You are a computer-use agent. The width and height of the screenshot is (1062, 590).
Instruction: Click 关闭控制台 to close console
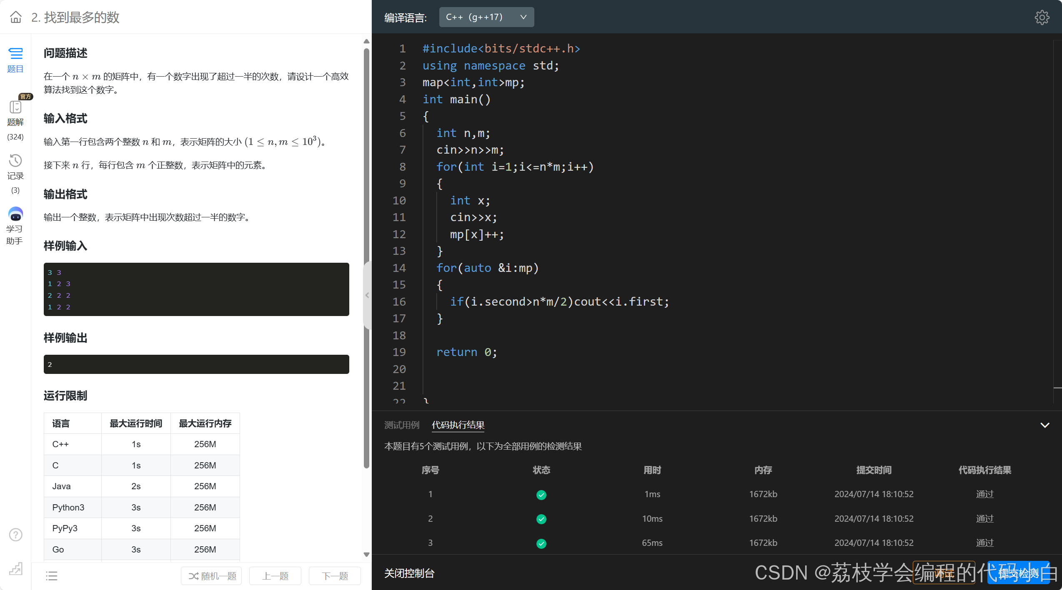(x=409, y=573)
